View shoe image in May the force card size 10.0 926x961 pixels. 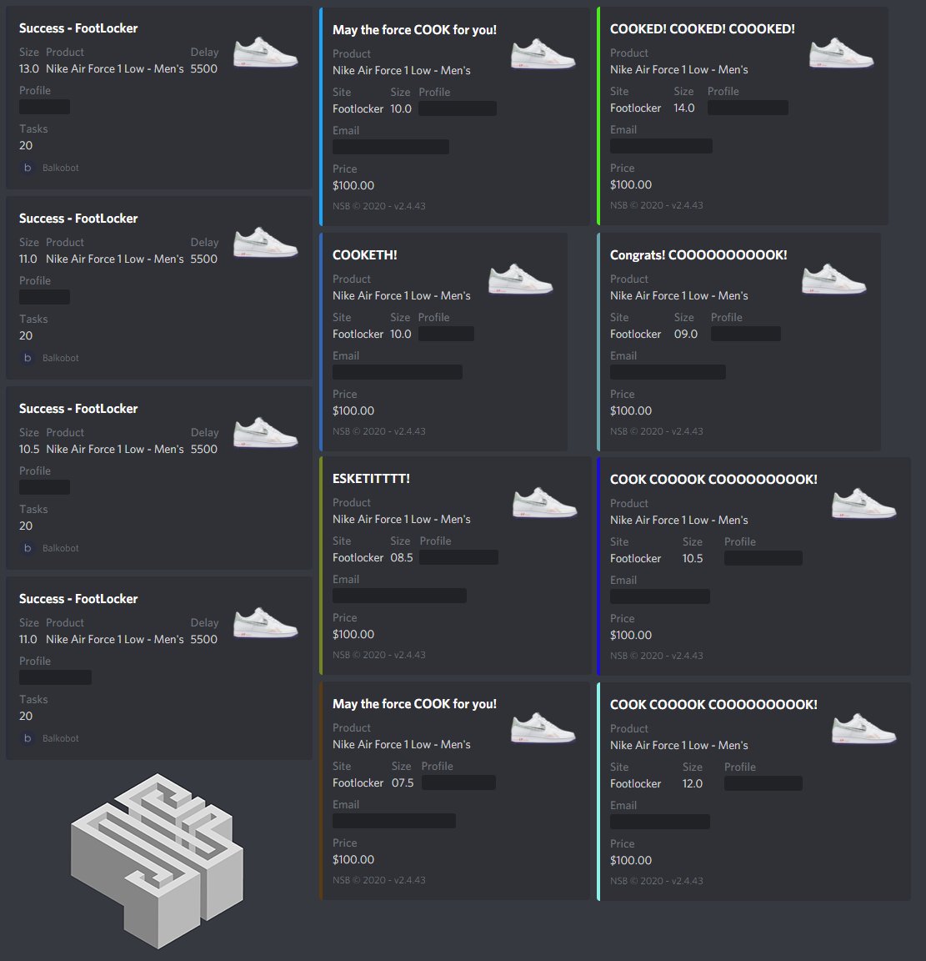click(543, 54)
